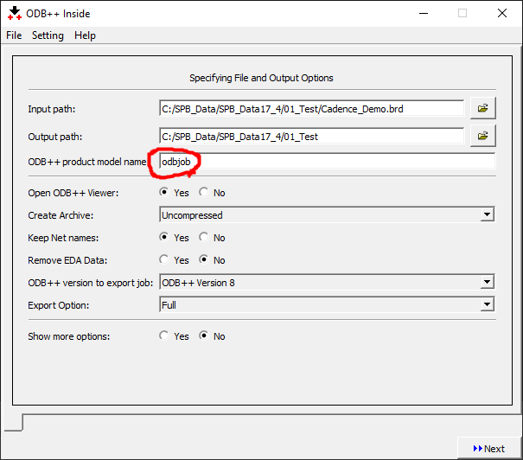This screenshot has width=523, height=460.
Task: Click the 'Output path:' label
Action: pos(55,137)
